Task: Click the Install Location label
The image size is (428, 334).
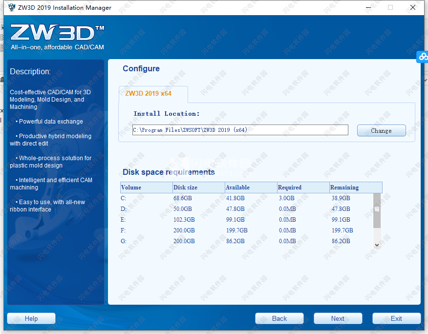Action: 167,113
